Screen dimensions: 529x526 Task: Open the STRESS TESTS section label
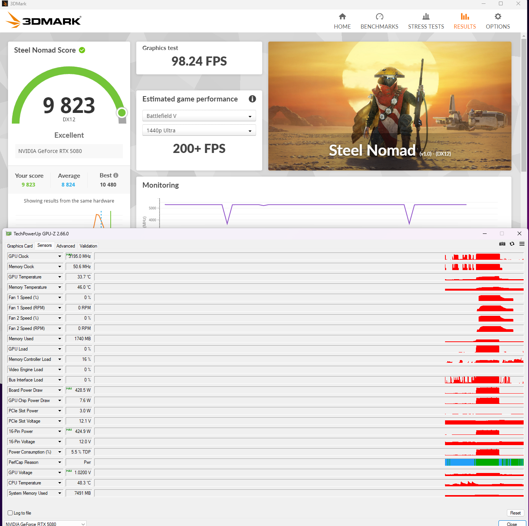(x=426, y=27)
